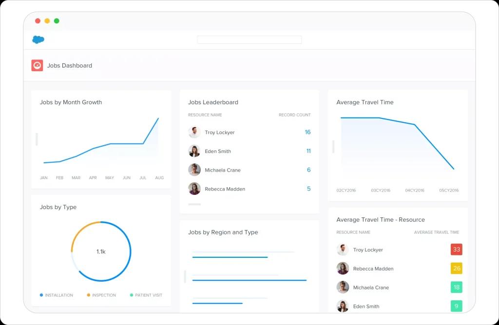Sort leaderboard by Resource Name column header
Viewport: 499px width, 325px height.
[205, 115]
